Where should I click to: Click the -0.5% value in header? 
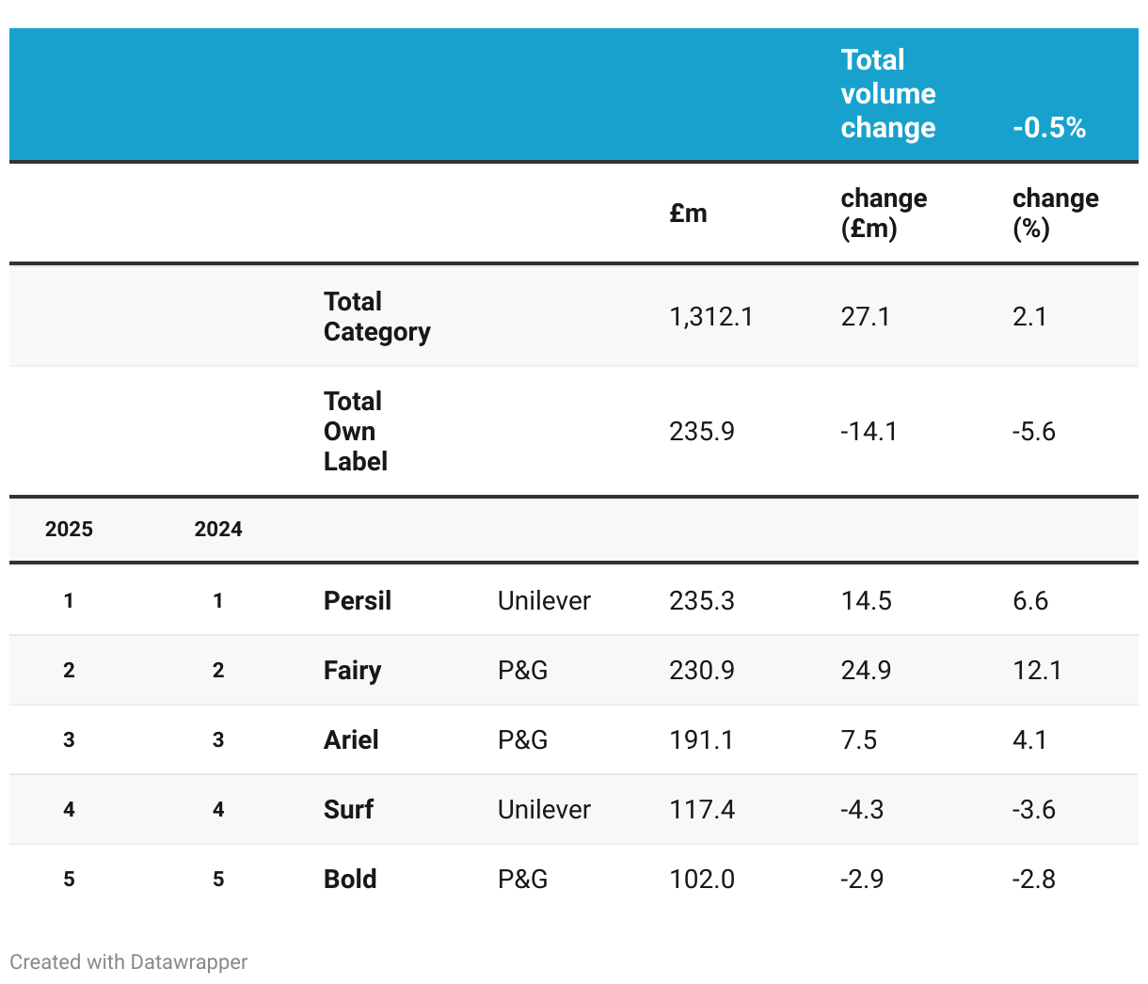point(1048,128)
